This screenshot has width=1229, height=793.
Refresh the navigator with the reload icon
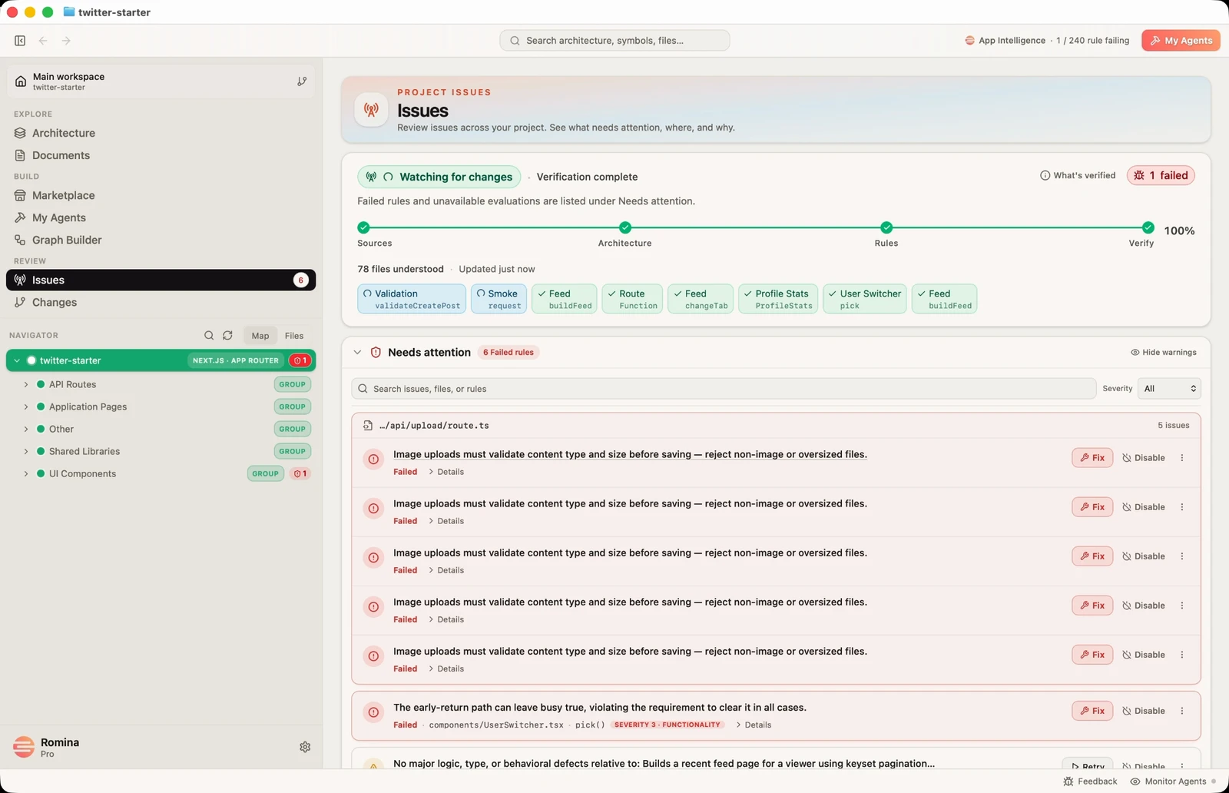click(x=227, y=336)
